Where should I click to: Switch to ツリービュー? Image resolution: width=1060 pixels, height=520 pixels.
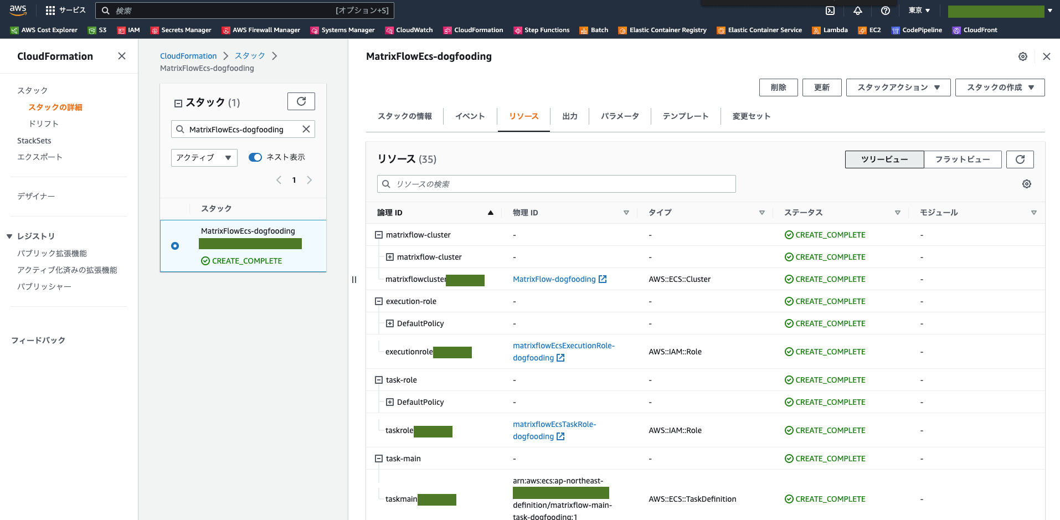point(884,159)
